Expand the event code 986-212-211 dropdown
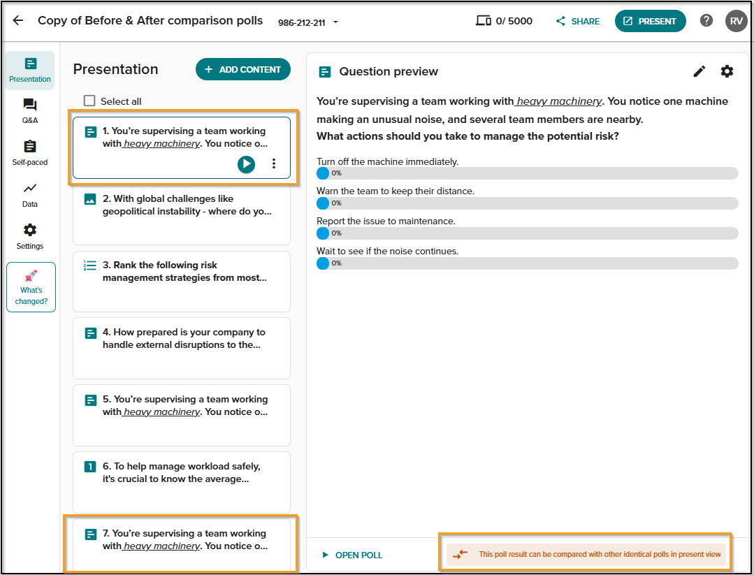This screenshot has width=754, height=575. pyautogui.click(x=335, y=22)
